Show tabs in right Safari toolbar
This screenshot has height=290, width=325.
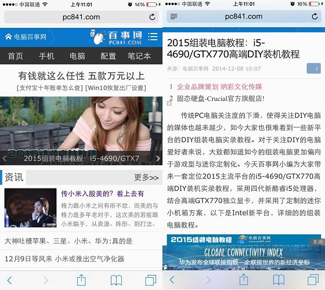point(313,280)
